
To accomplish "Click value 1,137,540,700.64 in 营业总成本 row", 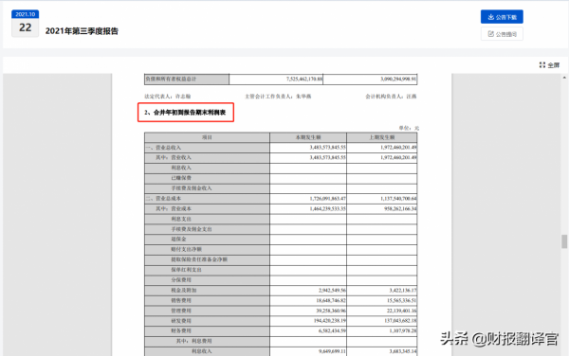I will point(398,199).
